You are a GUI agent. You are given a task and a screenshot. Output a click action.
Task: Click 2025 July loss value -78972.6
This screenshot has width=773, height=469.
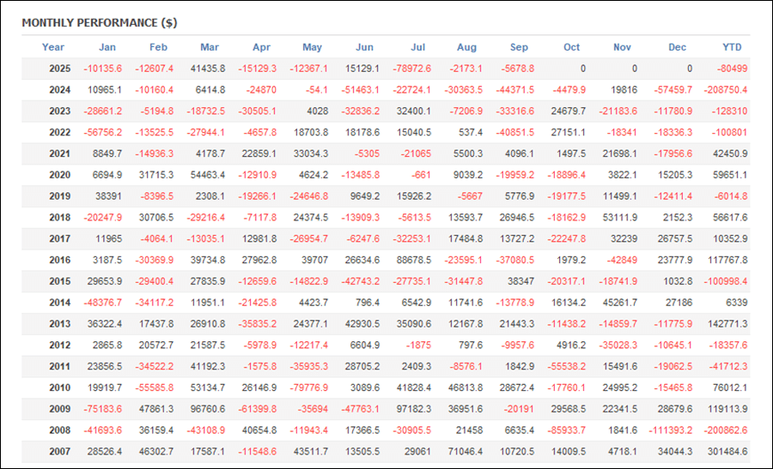pyautogui.click(x=411, y=69)
